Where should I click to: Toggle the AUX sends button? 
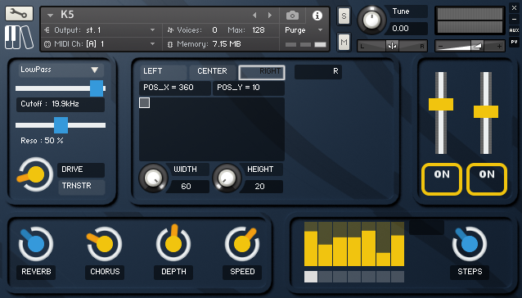pos(514,30)
